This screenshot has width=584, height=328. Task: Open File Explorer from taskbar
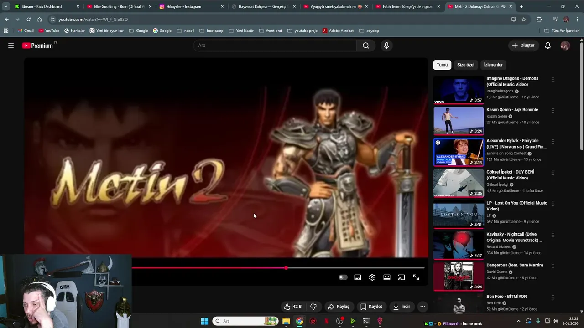pos(286,321)
